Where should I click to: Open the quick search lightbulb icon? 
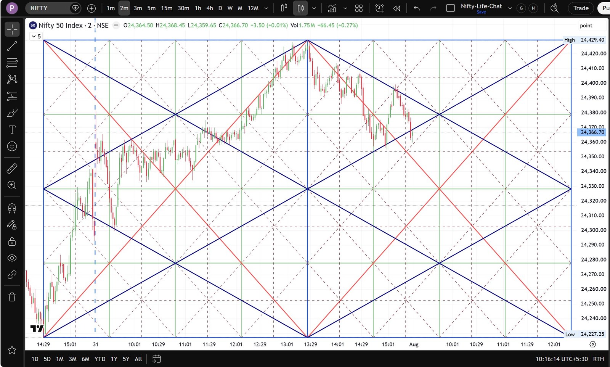pos(555,8)
